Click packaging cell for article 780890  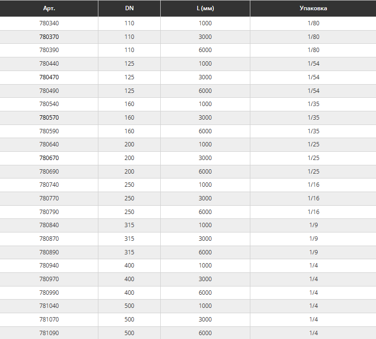click(313, 252)
